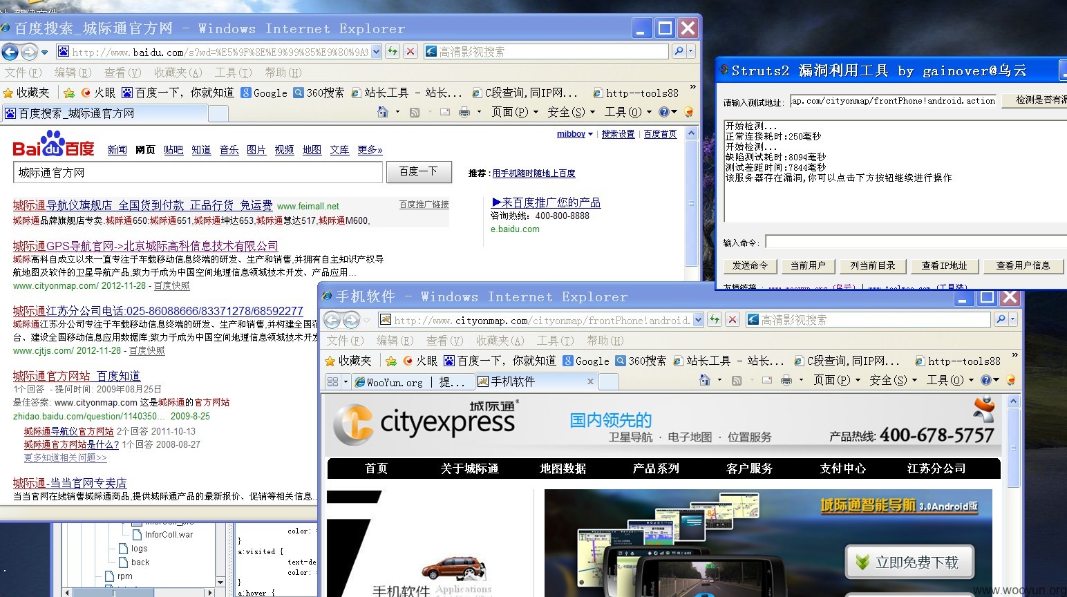This screenshot has height=597, width=1067.
Task: Click the 发送命令 button in Struts2 tool
Action: coord(750,266)
